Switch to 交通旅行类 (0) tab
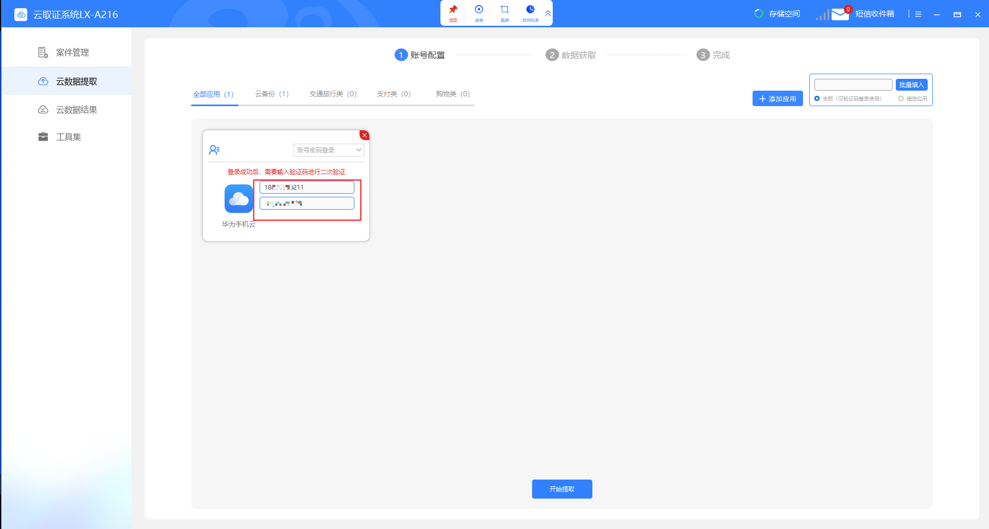The width and height of the screenshot is (989, 529). pyautogui.click(x=333, y=94)
